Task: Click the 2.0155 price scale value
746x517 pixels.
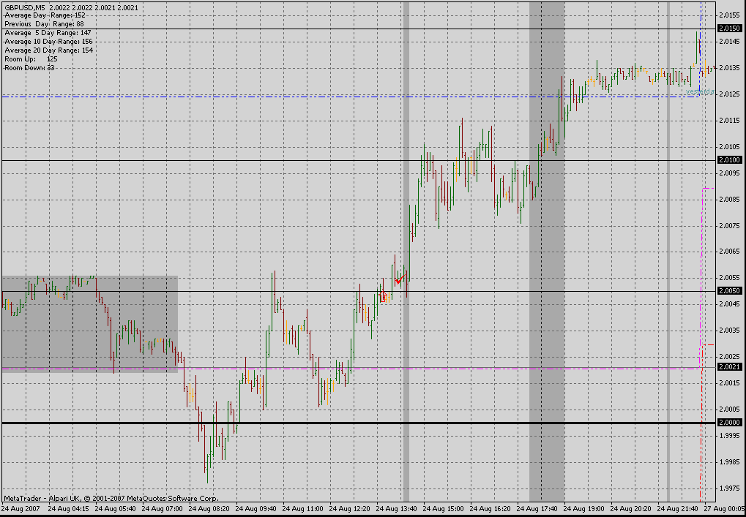Action: coord(729,15)
